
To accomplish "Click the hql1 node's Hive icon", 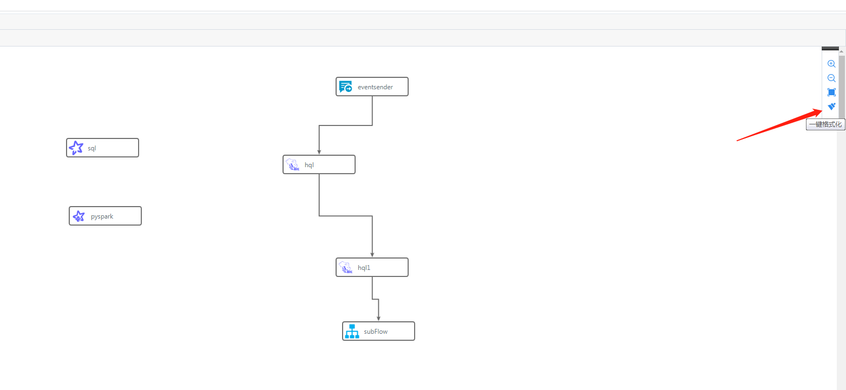I will (x=346, y=268).
